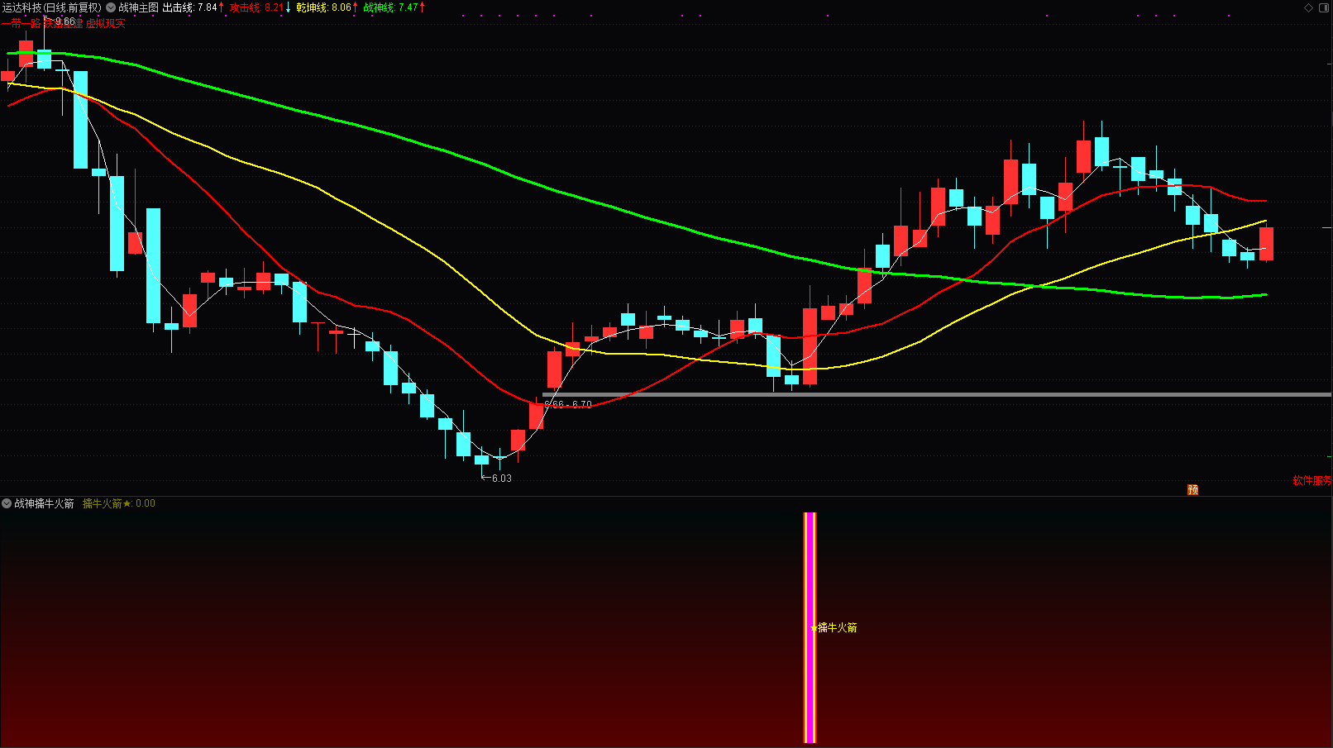Viewport: 1333px width, 748px height.
Task: Click the diamond marker icon at top right
Action: point(1308,7)
